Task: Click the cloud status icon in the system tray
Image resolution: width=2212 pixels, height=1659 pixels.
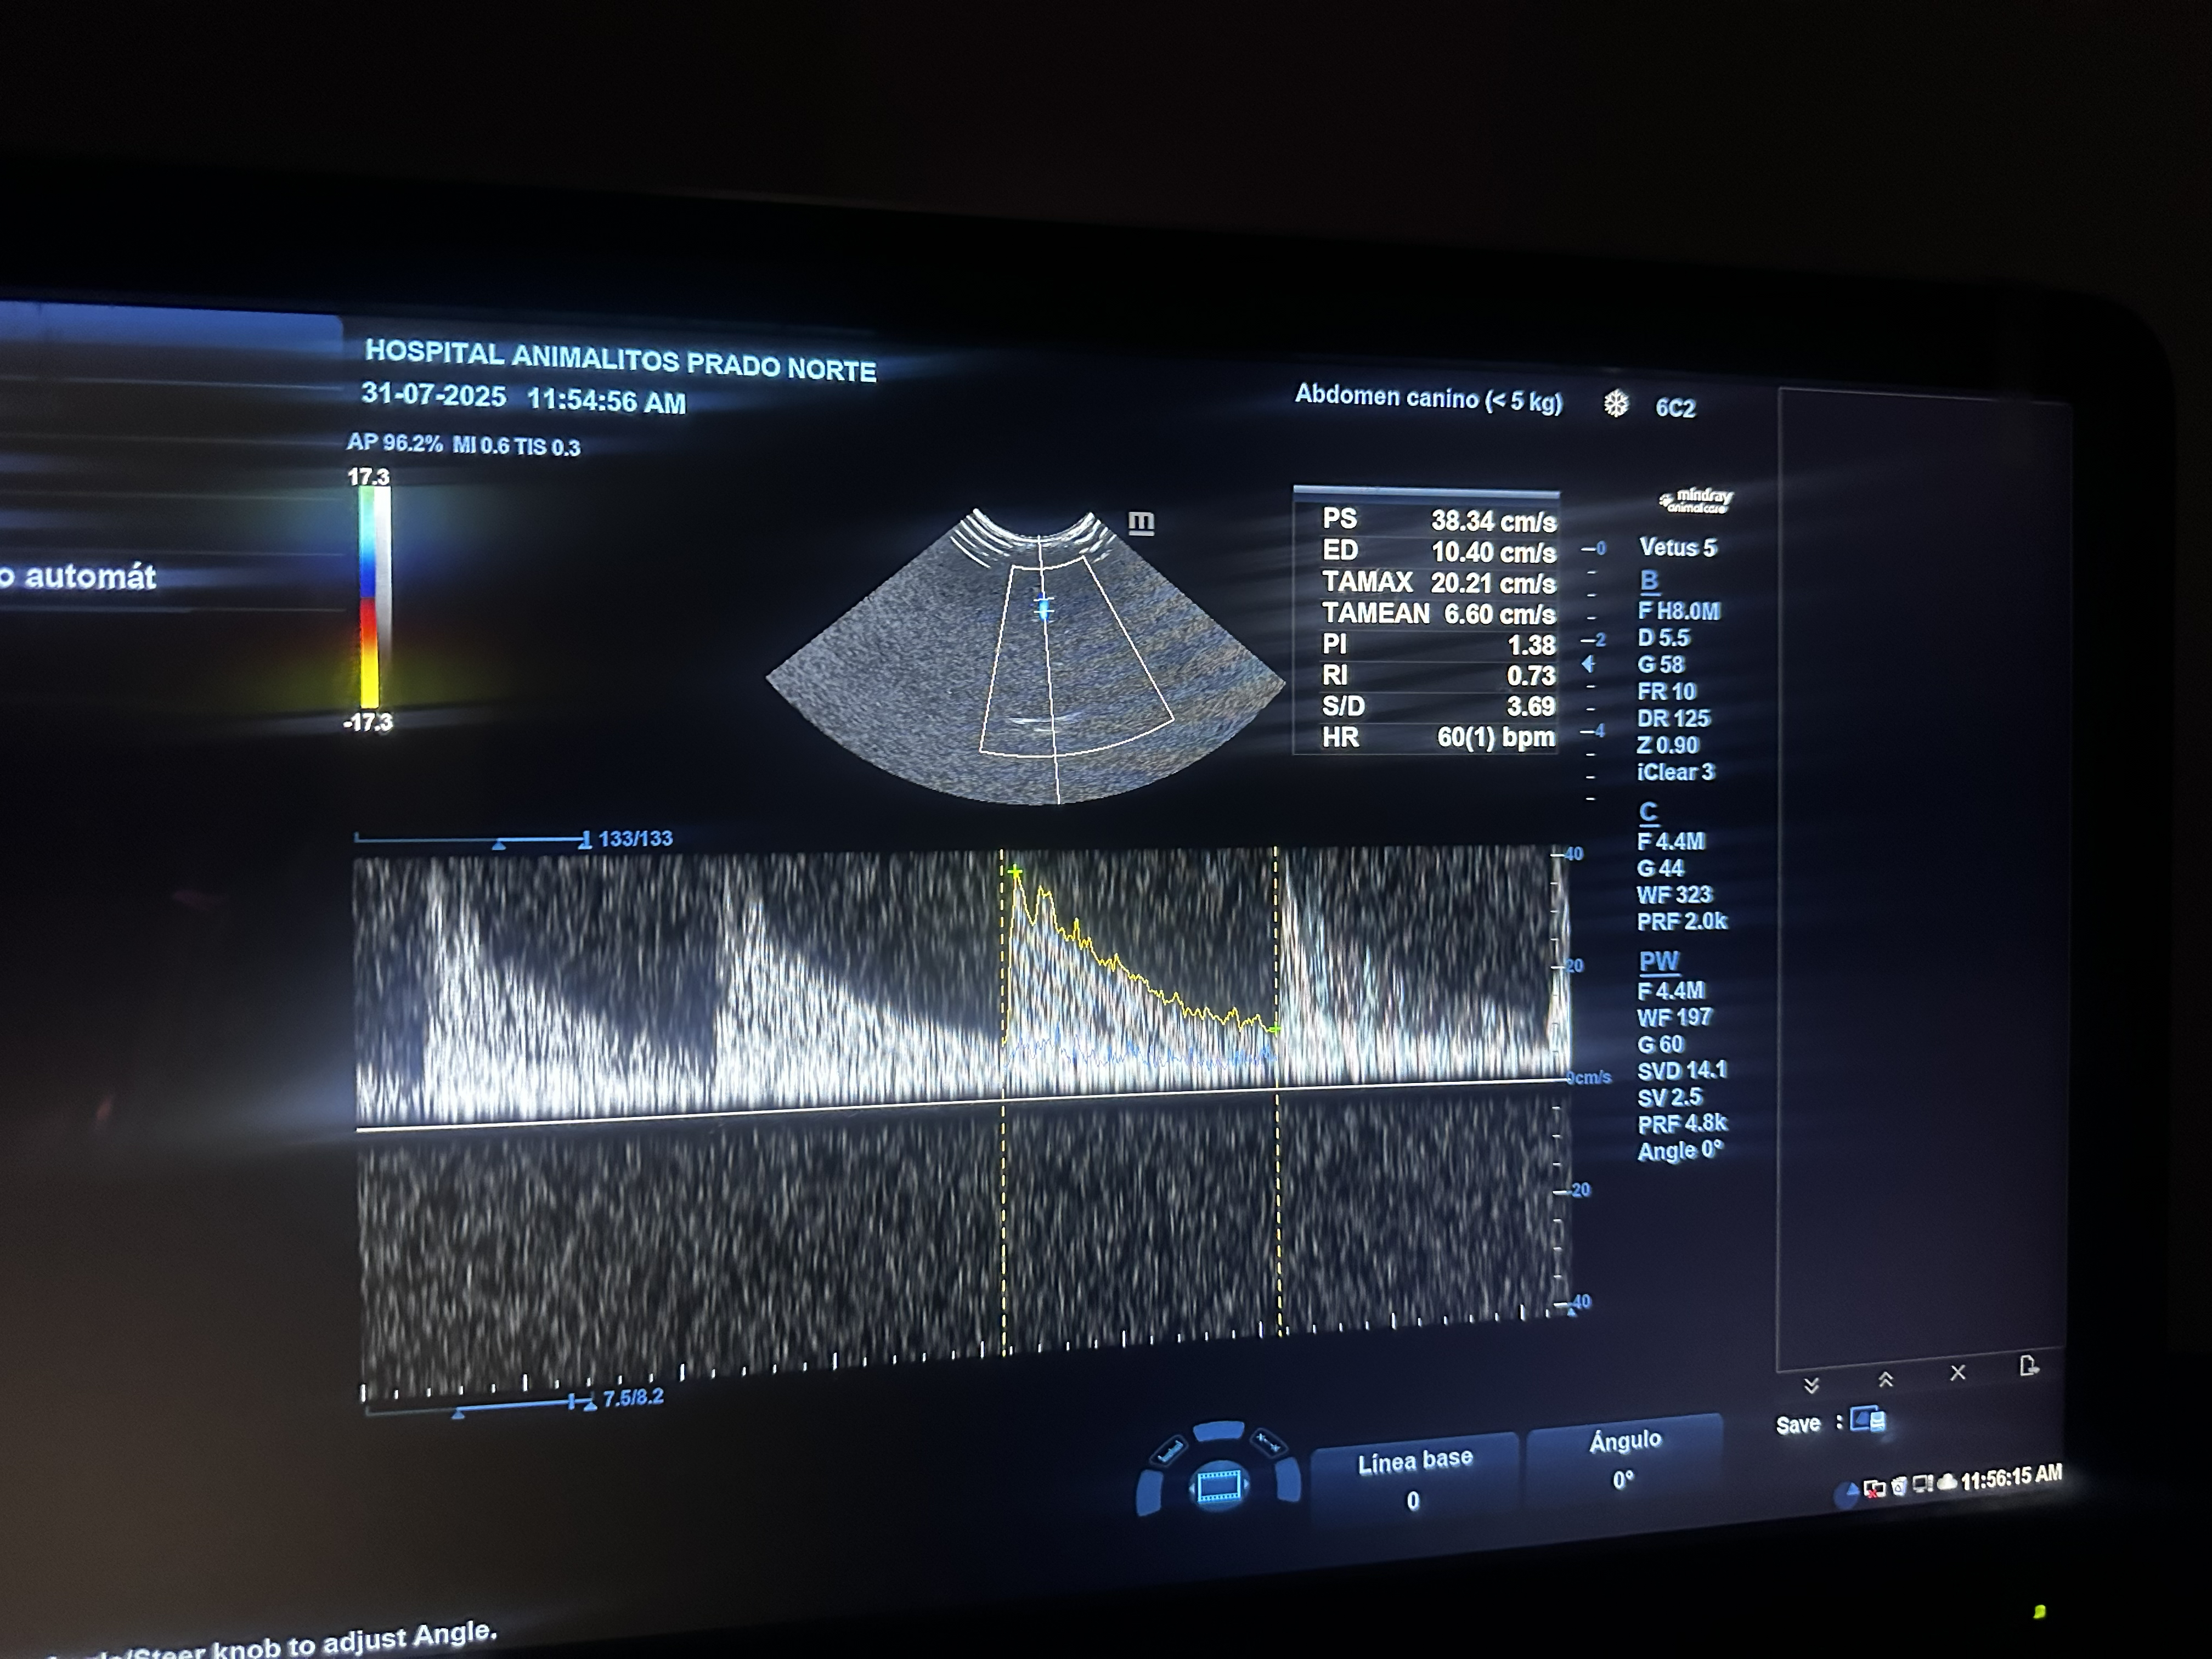Action: click(x=1947, y=1483)
